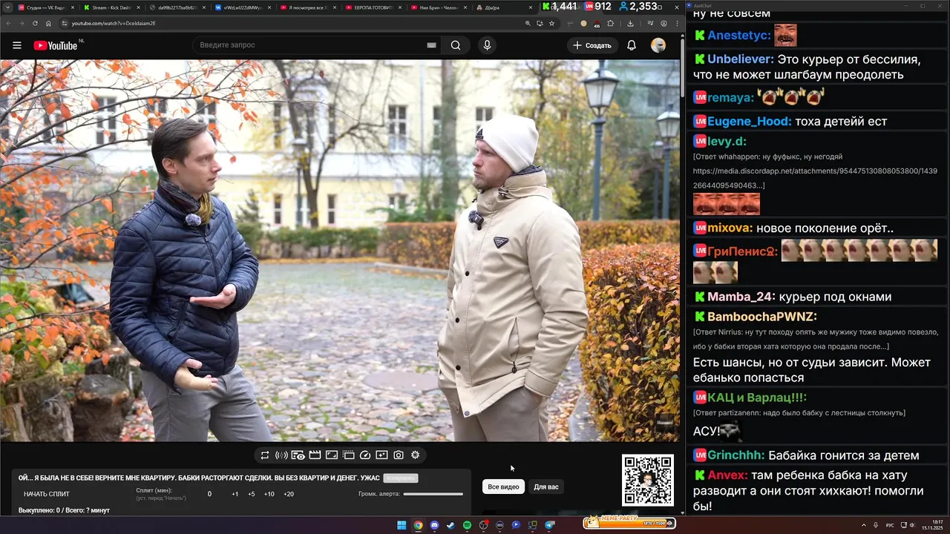Click the playback speed gauge icon
This screenshot has height=534, width=950.
[x=364, y=455]
